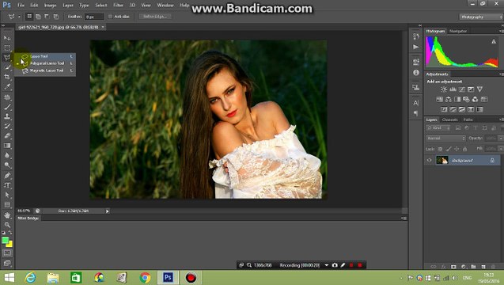Image resolution: width=504 pixels, height=285 pixels.
Task: Open the collapsed Character panel icon
Action: 416,103
